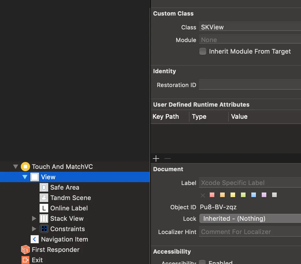Click the Safe Area icon
Image resolution: width=301 pixels, height=264 pixels.
tap(44, 187)
